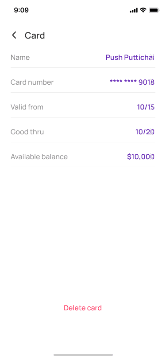The image size is (166, 360).
Task: Expand the Name row chevron at right edge
Action: [151, 57]
